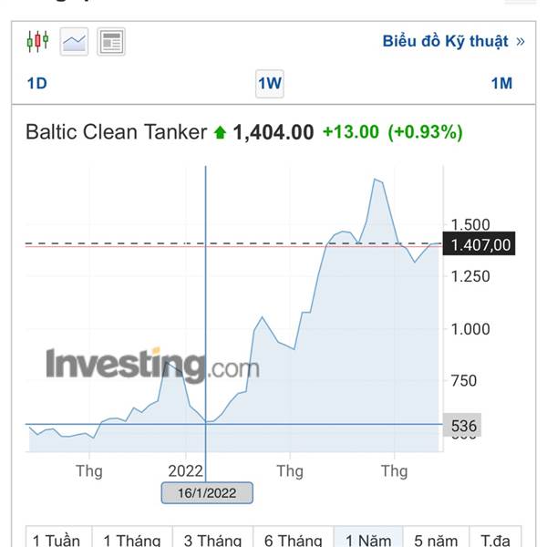
Task: Switch interval to 1M
Action: (x=501, y=83)
